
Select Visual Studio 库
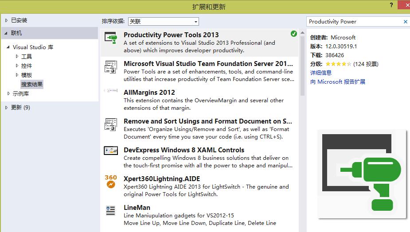(33, 47)
